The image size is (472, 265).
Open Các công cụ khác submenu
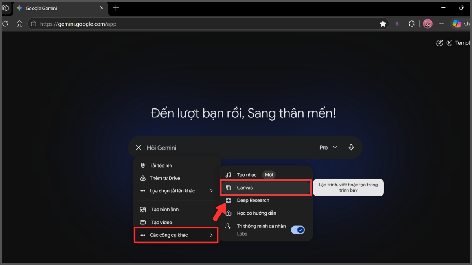[x=176, y=235]
